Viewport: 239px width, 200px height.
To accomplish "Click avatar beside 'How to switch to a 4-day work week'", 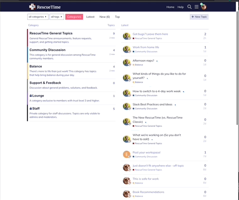I will click(127, 93).
